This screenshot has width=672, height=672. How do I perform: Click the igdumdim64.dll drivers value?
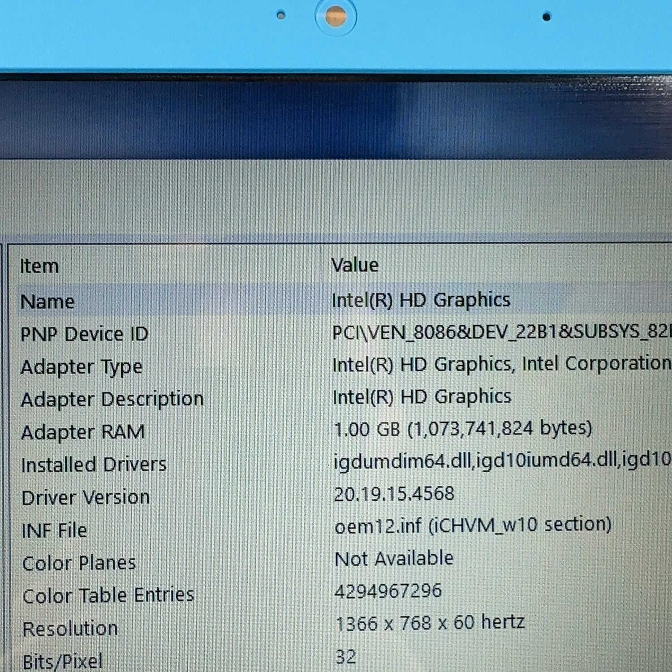pyautogui.click(x=502, y=460)
